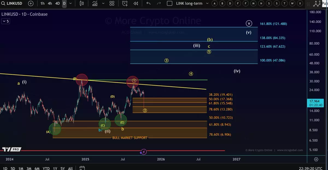
Task: Create a new price alert
Action: [125, 4]
